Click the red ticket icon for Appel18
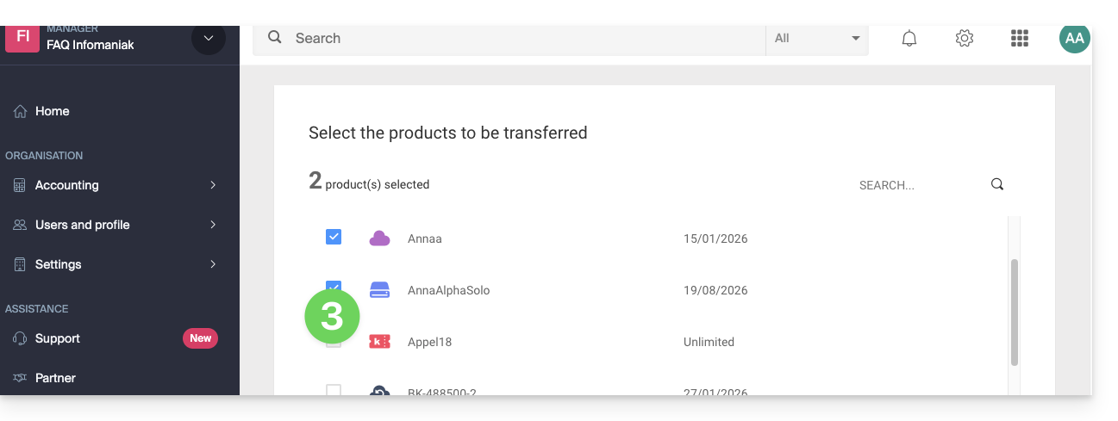This screenshot has width=1118, height=421. tap(379, 342)
